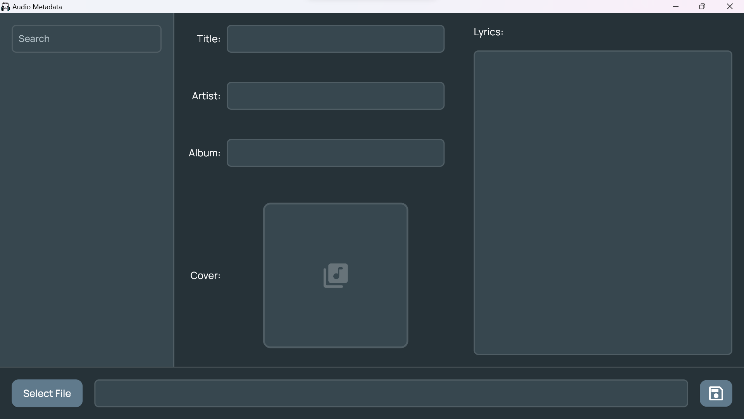Click the file path field beside Select File
Image resolution: width=744 pixels, height=419 pixels.
click(391, 393)
